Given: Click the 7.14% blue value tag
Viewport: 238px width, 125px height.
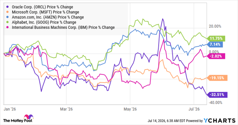Looking at the screenshot, I should pyautogui.click(x=215, y=44).
